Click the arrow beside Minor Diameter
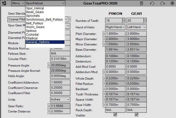This screenshot has width=176, height=118. tap(104, 44)
